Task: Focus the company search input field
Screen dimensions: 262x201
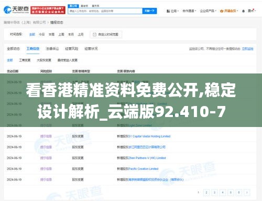Action: (105, 11)
